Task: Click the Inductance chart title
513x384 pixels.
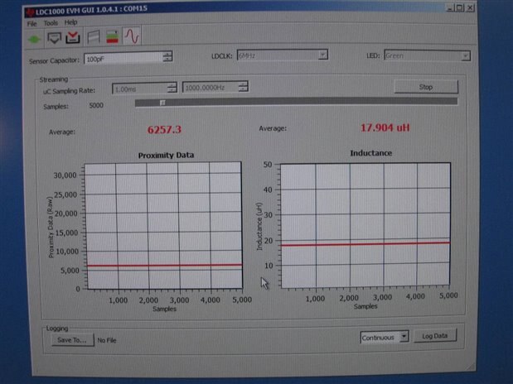Action: 370,153
